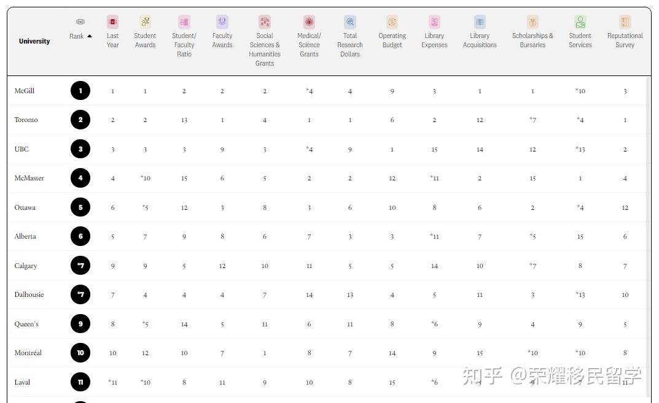Click the Student/Faculty Ratio column icon
Image resolution: width=659 pixels, height=403 pixels.
tap(184, 21)
